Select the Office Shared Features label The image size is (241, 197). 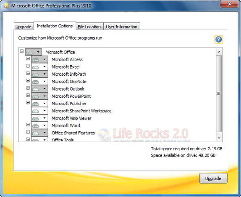point(73,133)
